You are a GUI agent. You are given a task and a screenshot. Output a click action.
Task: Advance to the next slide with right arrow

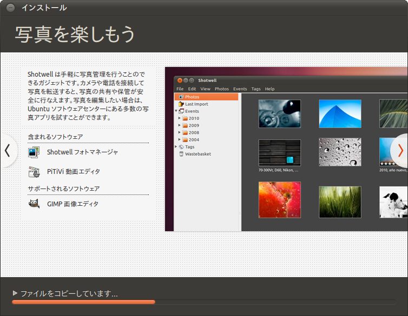[x=400, y=151]
